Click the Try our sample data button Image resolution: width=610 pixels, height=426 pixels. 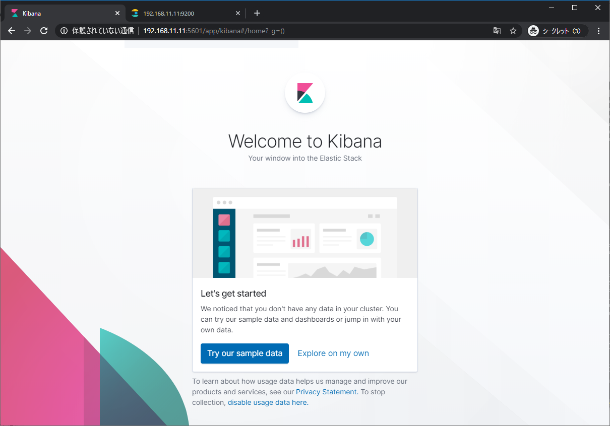coord(245,353)
